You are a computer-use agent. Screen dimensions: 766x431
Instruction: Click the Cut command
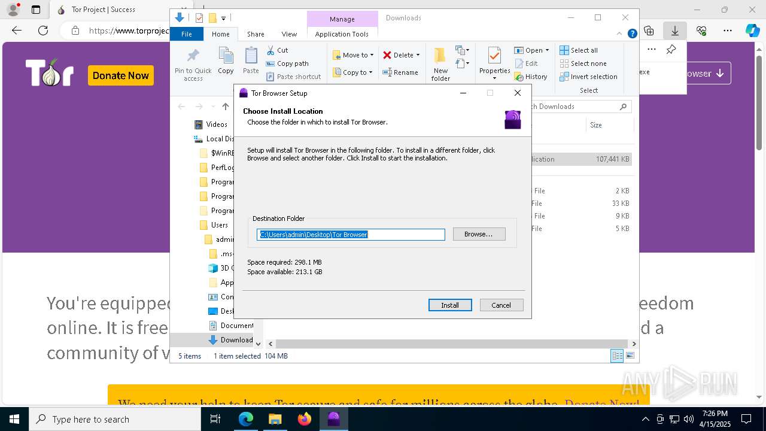(x=277, y=50)
